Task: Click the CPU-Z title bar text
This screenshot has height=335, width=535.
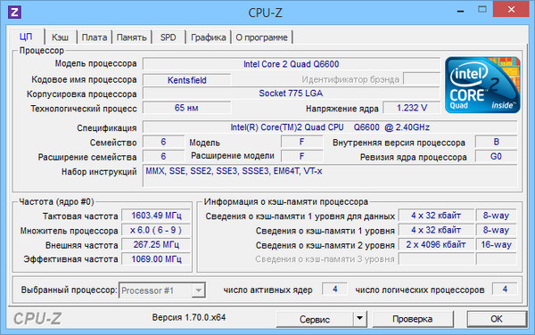Action: click(265, 12)
